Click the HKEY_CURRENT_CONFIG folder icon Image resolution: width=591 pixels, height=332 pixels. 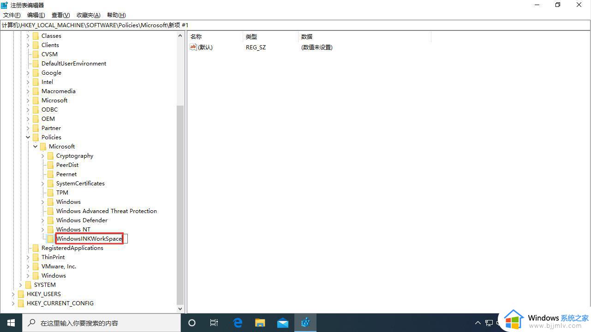21,303
